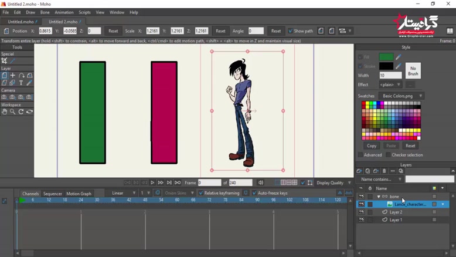Open the Name contains filter dropdown
Image resolution: width=456 pixels, height=257 pixels.
[380, 180]
